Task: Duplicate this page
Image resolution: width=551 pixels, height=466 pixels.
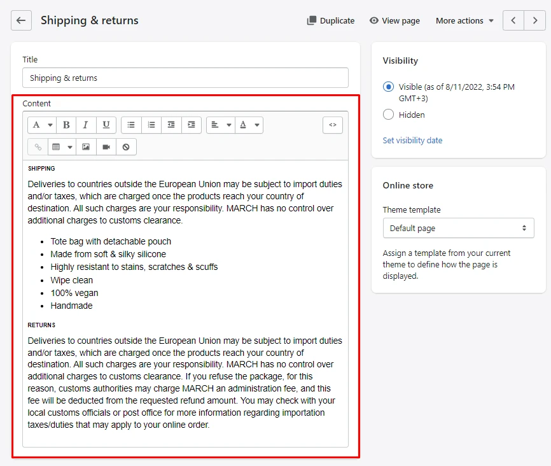Action: (331, 21)
